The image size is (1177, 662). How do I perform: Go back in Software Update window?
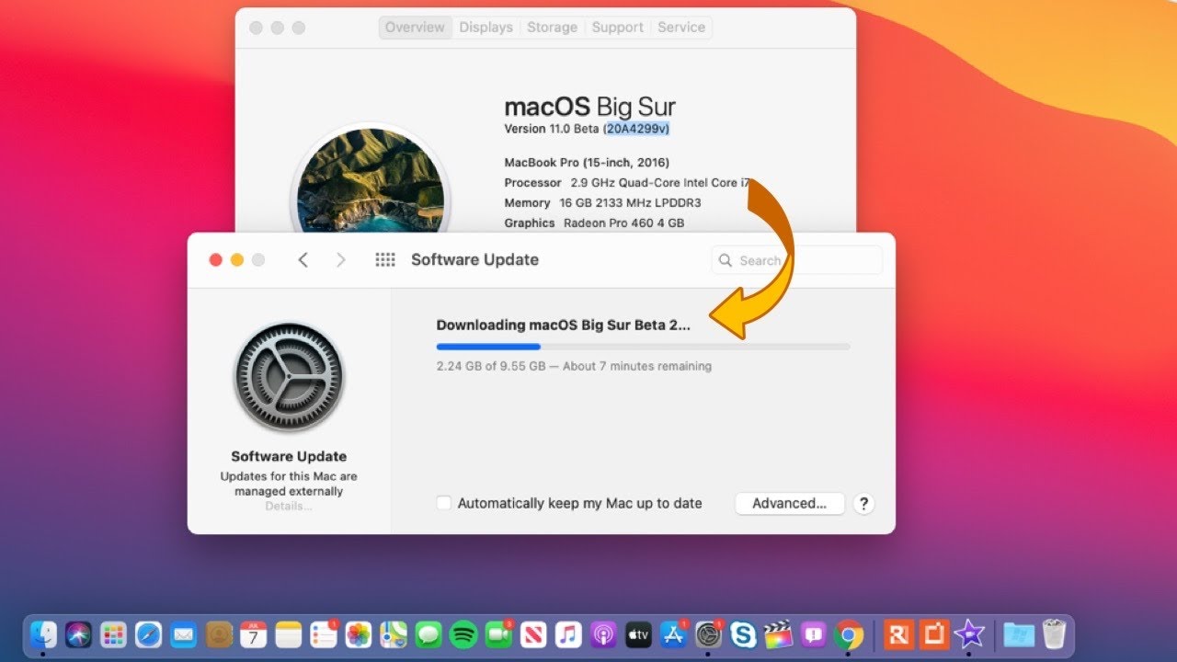[x=303, y=260]
